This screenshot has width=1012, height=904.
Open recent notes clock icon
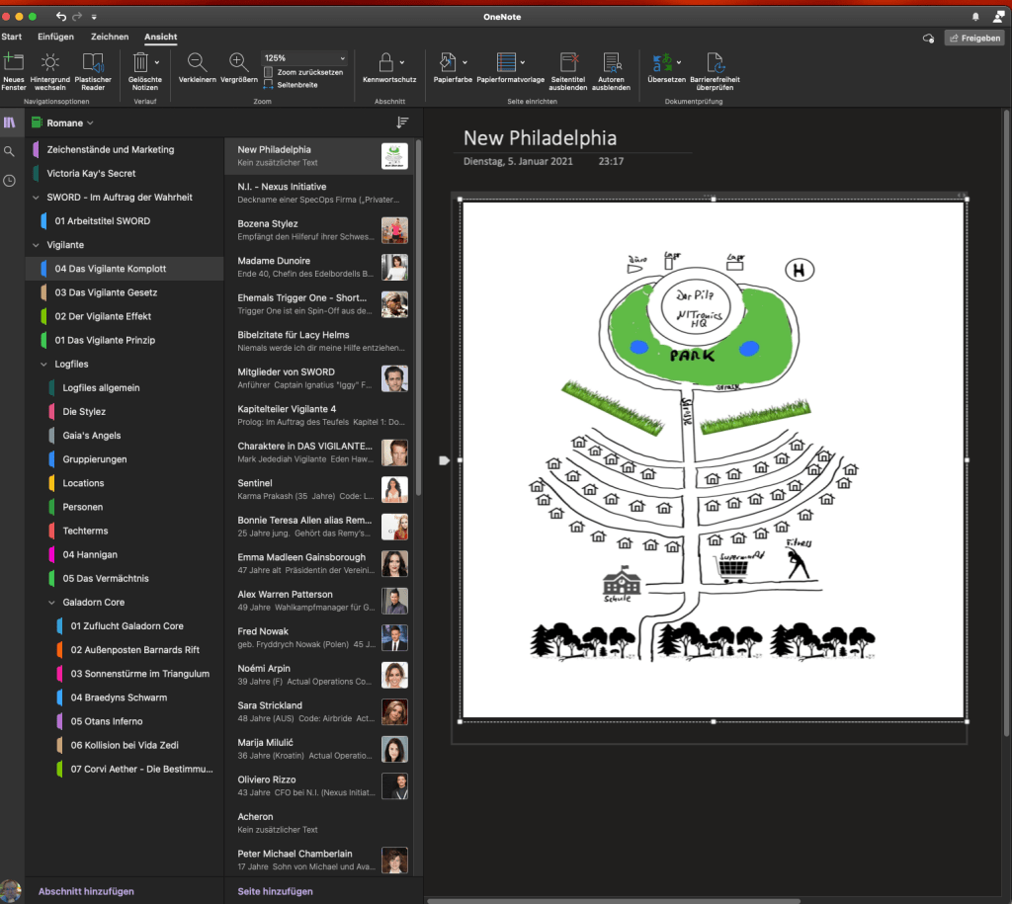[x=10, y=181]
